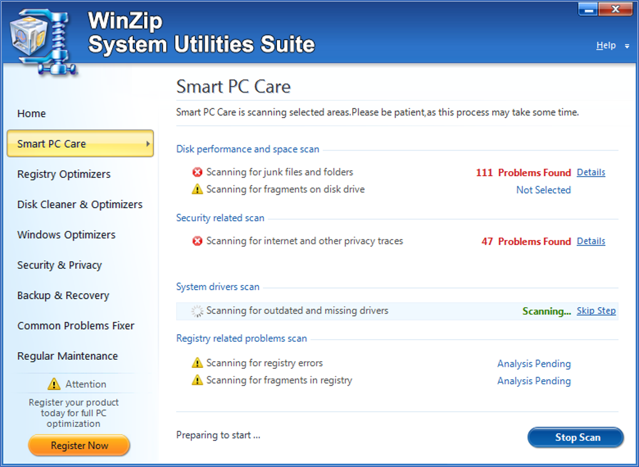Open Registry Optimizers section
Image resolution: width=639 pixels, height=467 pixels.
[64, 174]
